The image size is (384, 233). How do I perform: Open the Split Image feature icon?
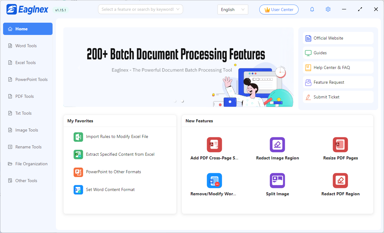click(x=277, y=181)
